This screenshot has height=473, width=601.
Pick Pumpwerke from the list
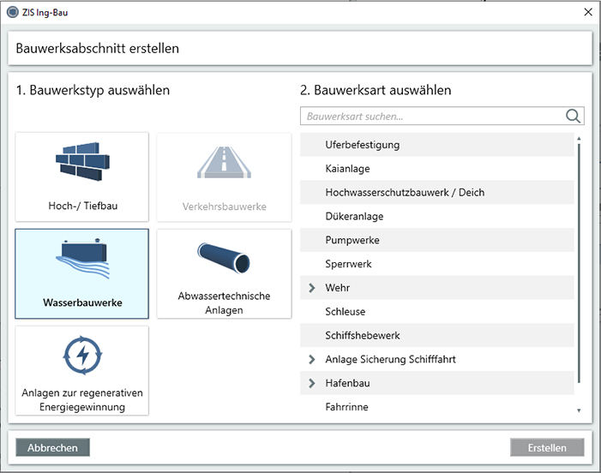point(437,240)
